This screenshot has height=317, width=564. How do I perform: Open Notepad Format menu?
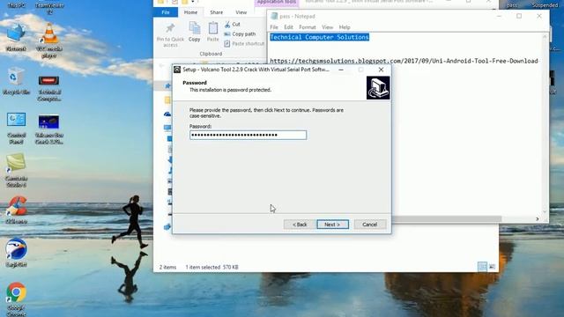tap(308, 27)
